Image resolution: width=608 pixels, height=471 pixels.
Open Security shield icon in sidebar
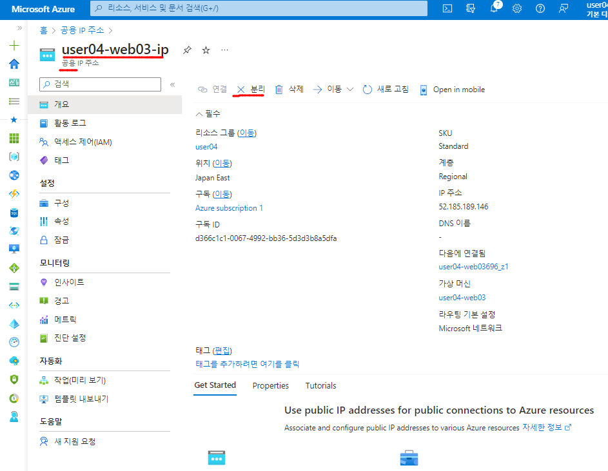coord(14,379)
